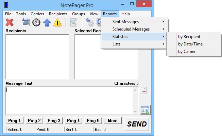
Task: Choose Statistics by Recipient
Action: tap(194, 37)
